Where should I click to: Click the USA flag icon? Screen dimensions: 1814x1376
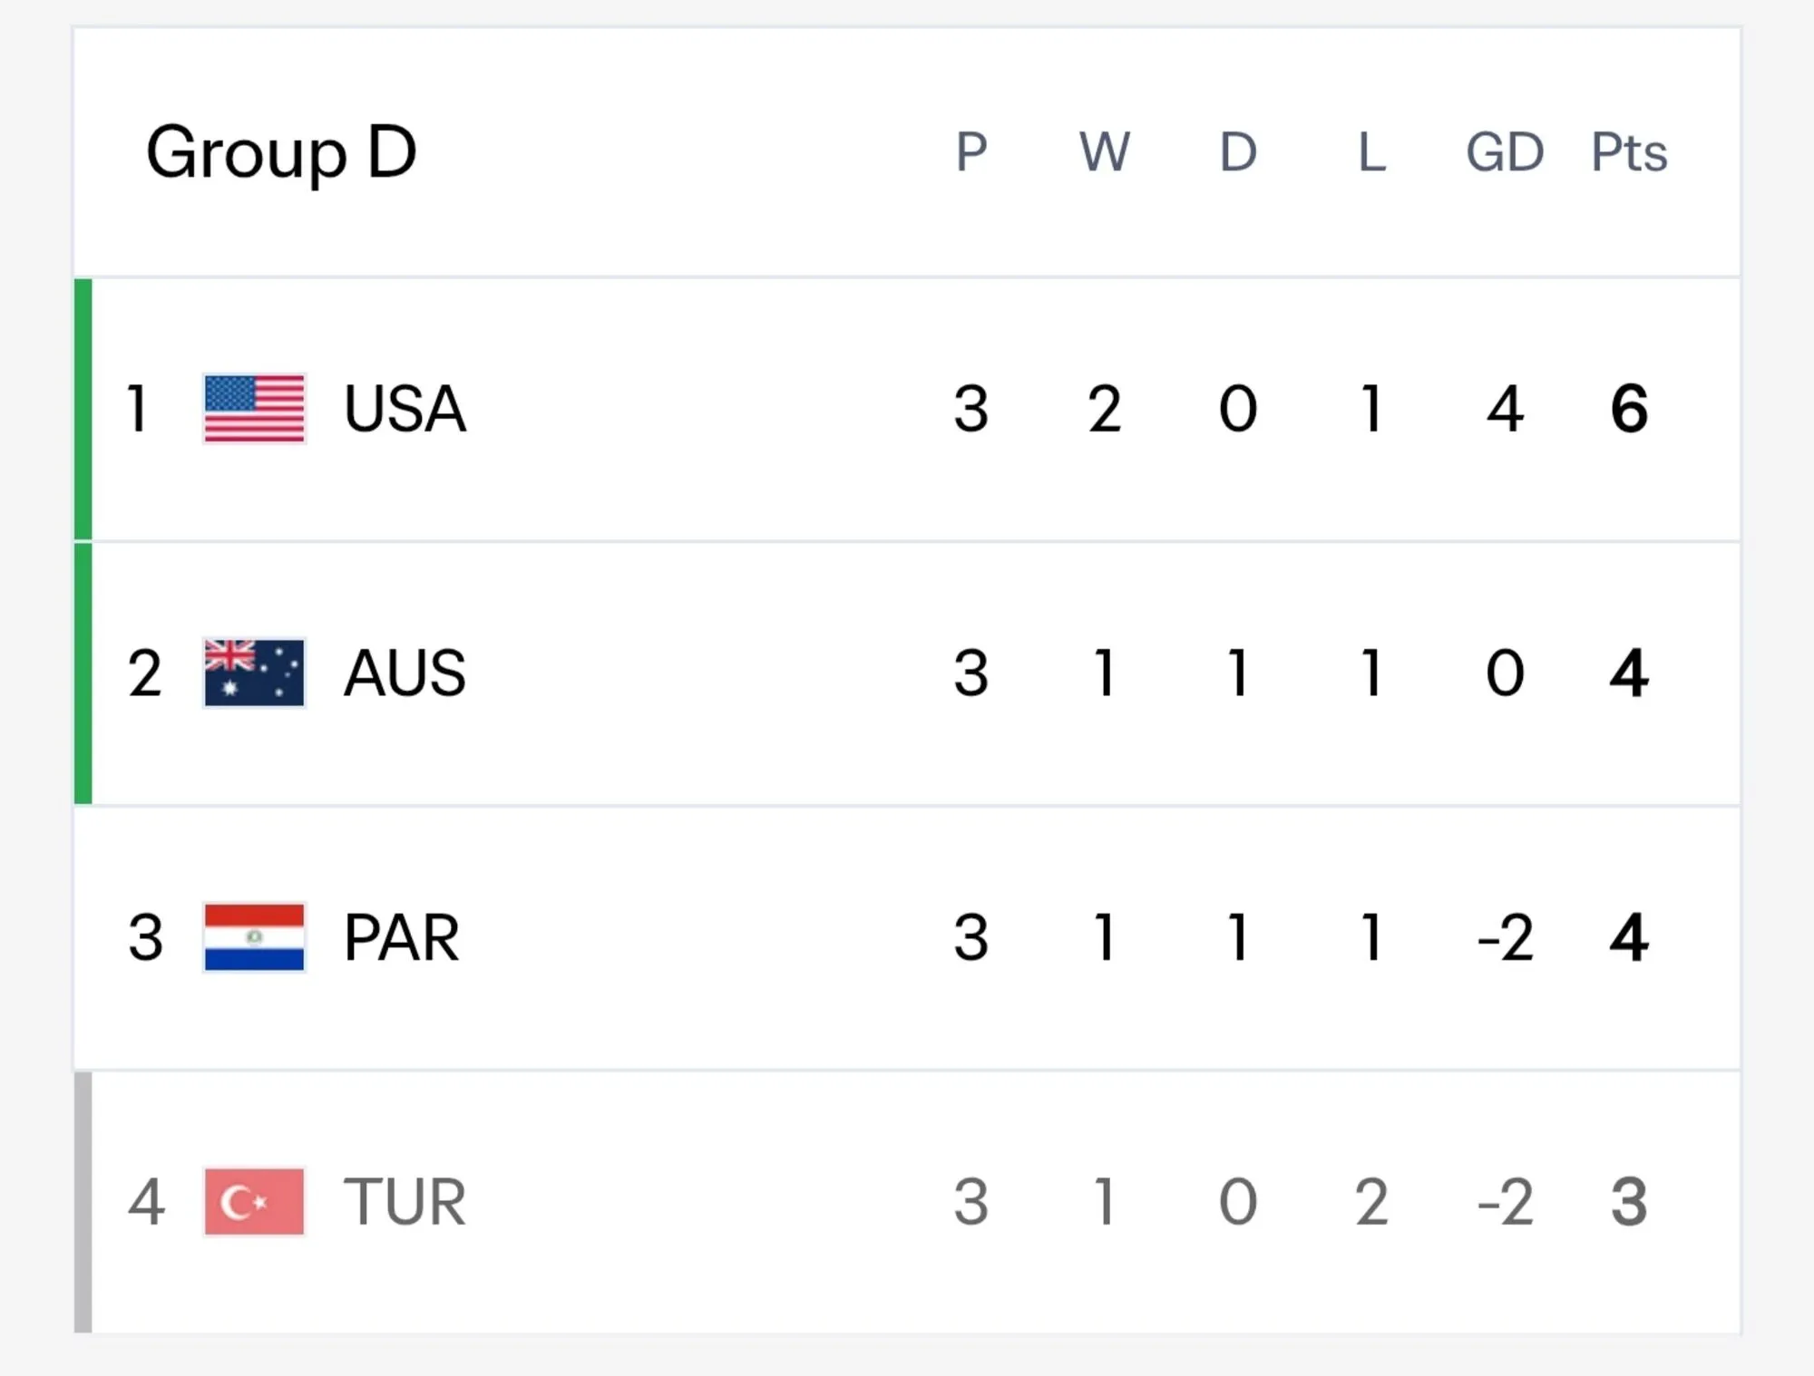[254, 408]
